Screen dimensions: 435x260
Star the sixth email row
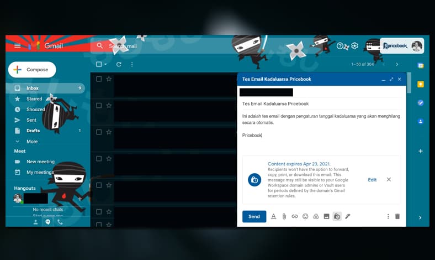pyautogui.click(x=109, y=212)
